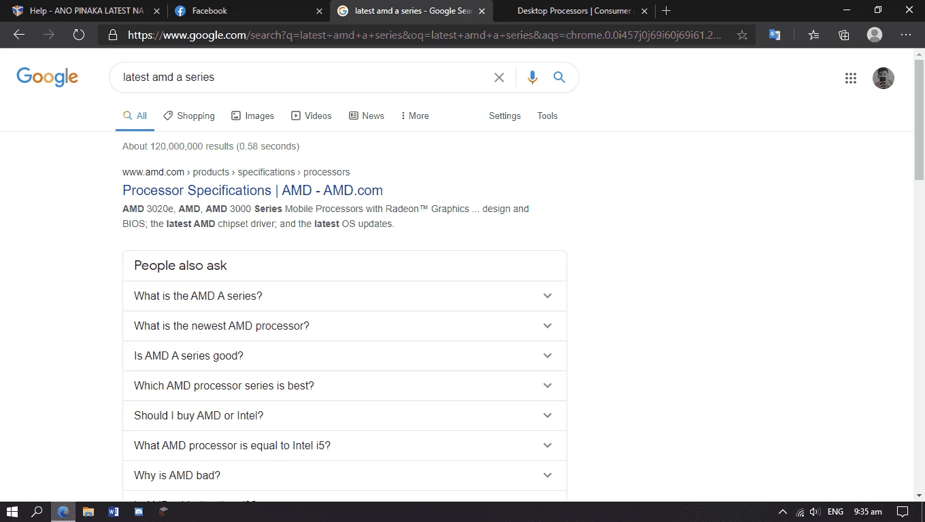Expand "Why is AMD bad?" question
Screen dimensions: 925x522
pos(344,476)
